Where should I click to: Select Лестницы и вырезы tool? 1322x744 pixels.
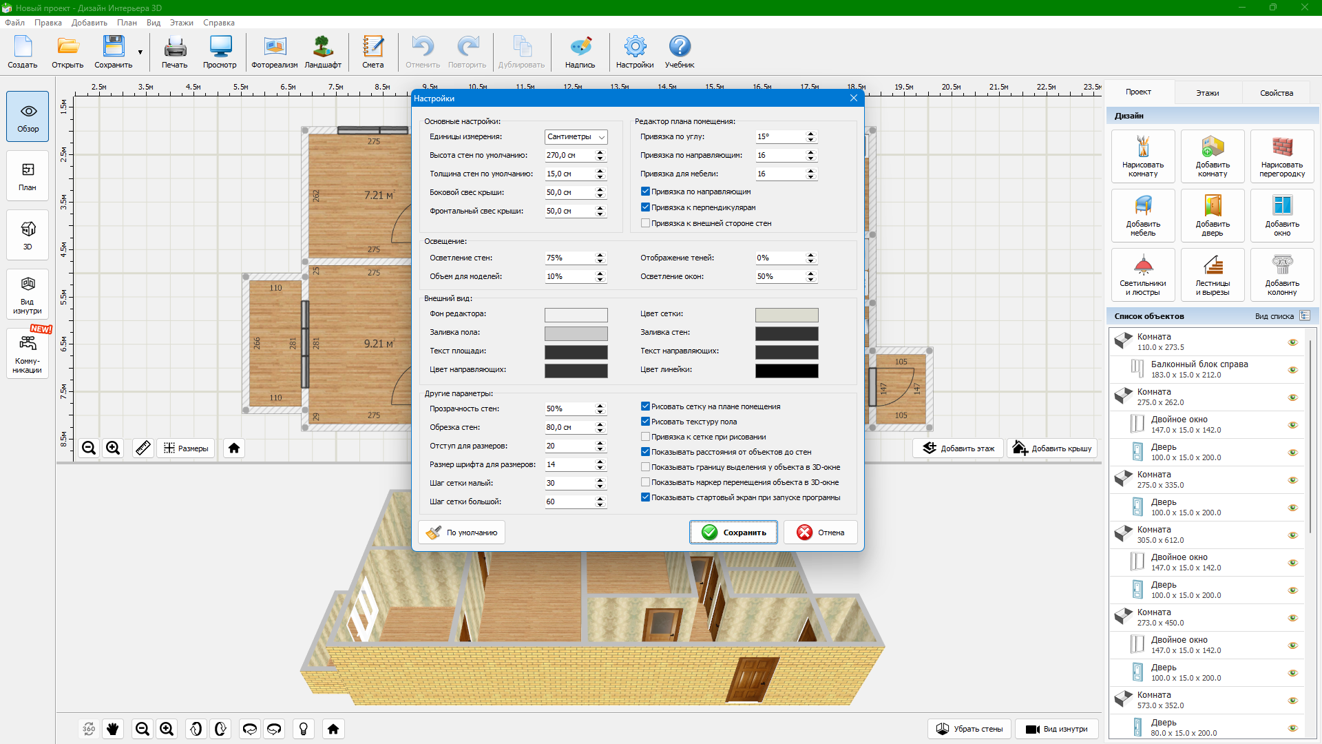[1212, 275]
